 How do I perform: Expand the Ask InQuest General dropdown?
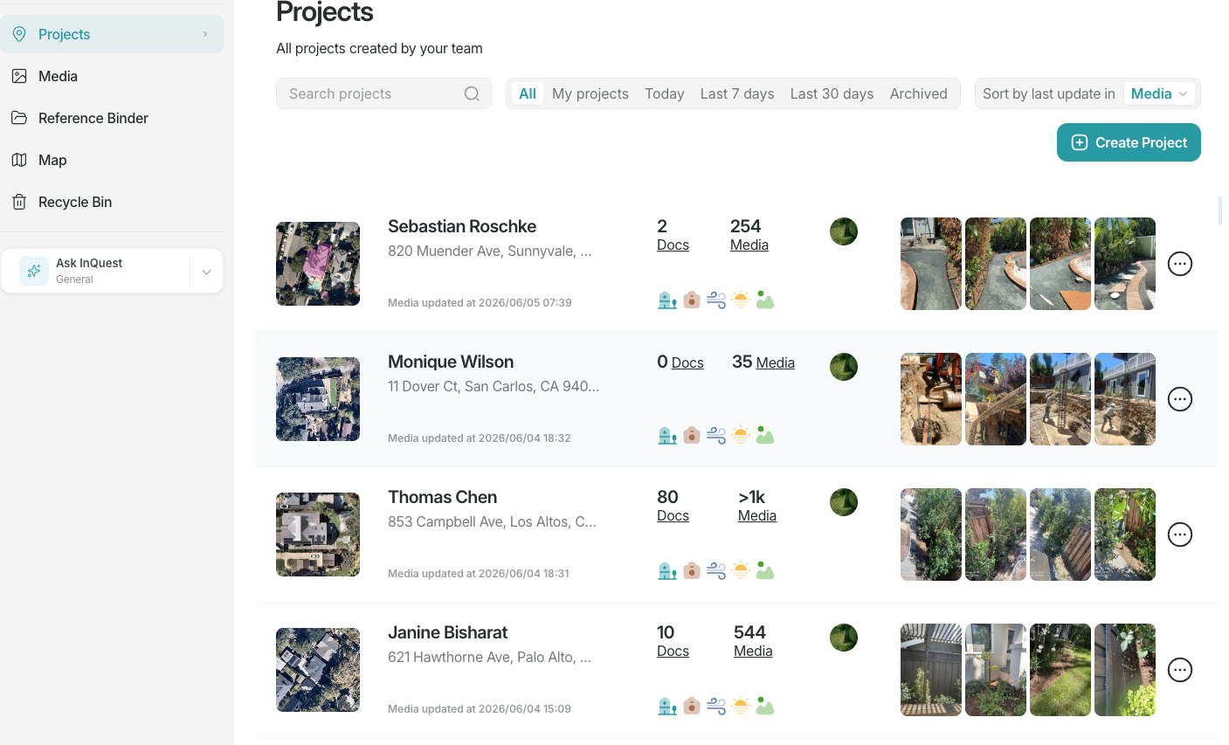tap(206, 272)
